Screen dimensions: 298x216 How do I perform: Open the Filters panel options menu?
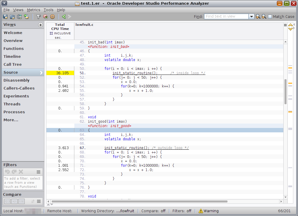point(38,172)
